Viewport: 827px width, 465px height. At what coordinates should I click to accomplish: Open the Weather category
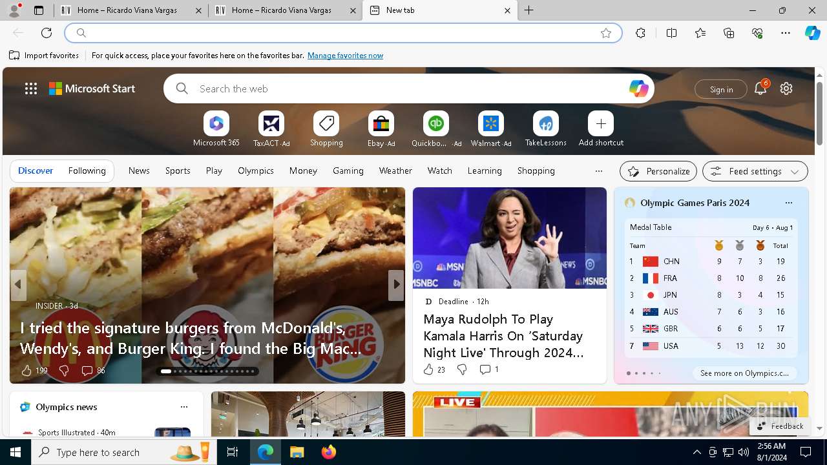coord(395,171)
